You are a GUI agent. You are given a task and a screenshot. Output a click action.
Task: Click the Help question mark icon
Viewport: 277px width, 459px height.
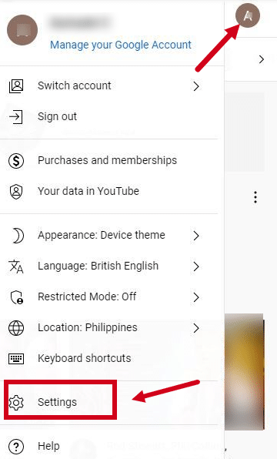click(x=16, y=447)
